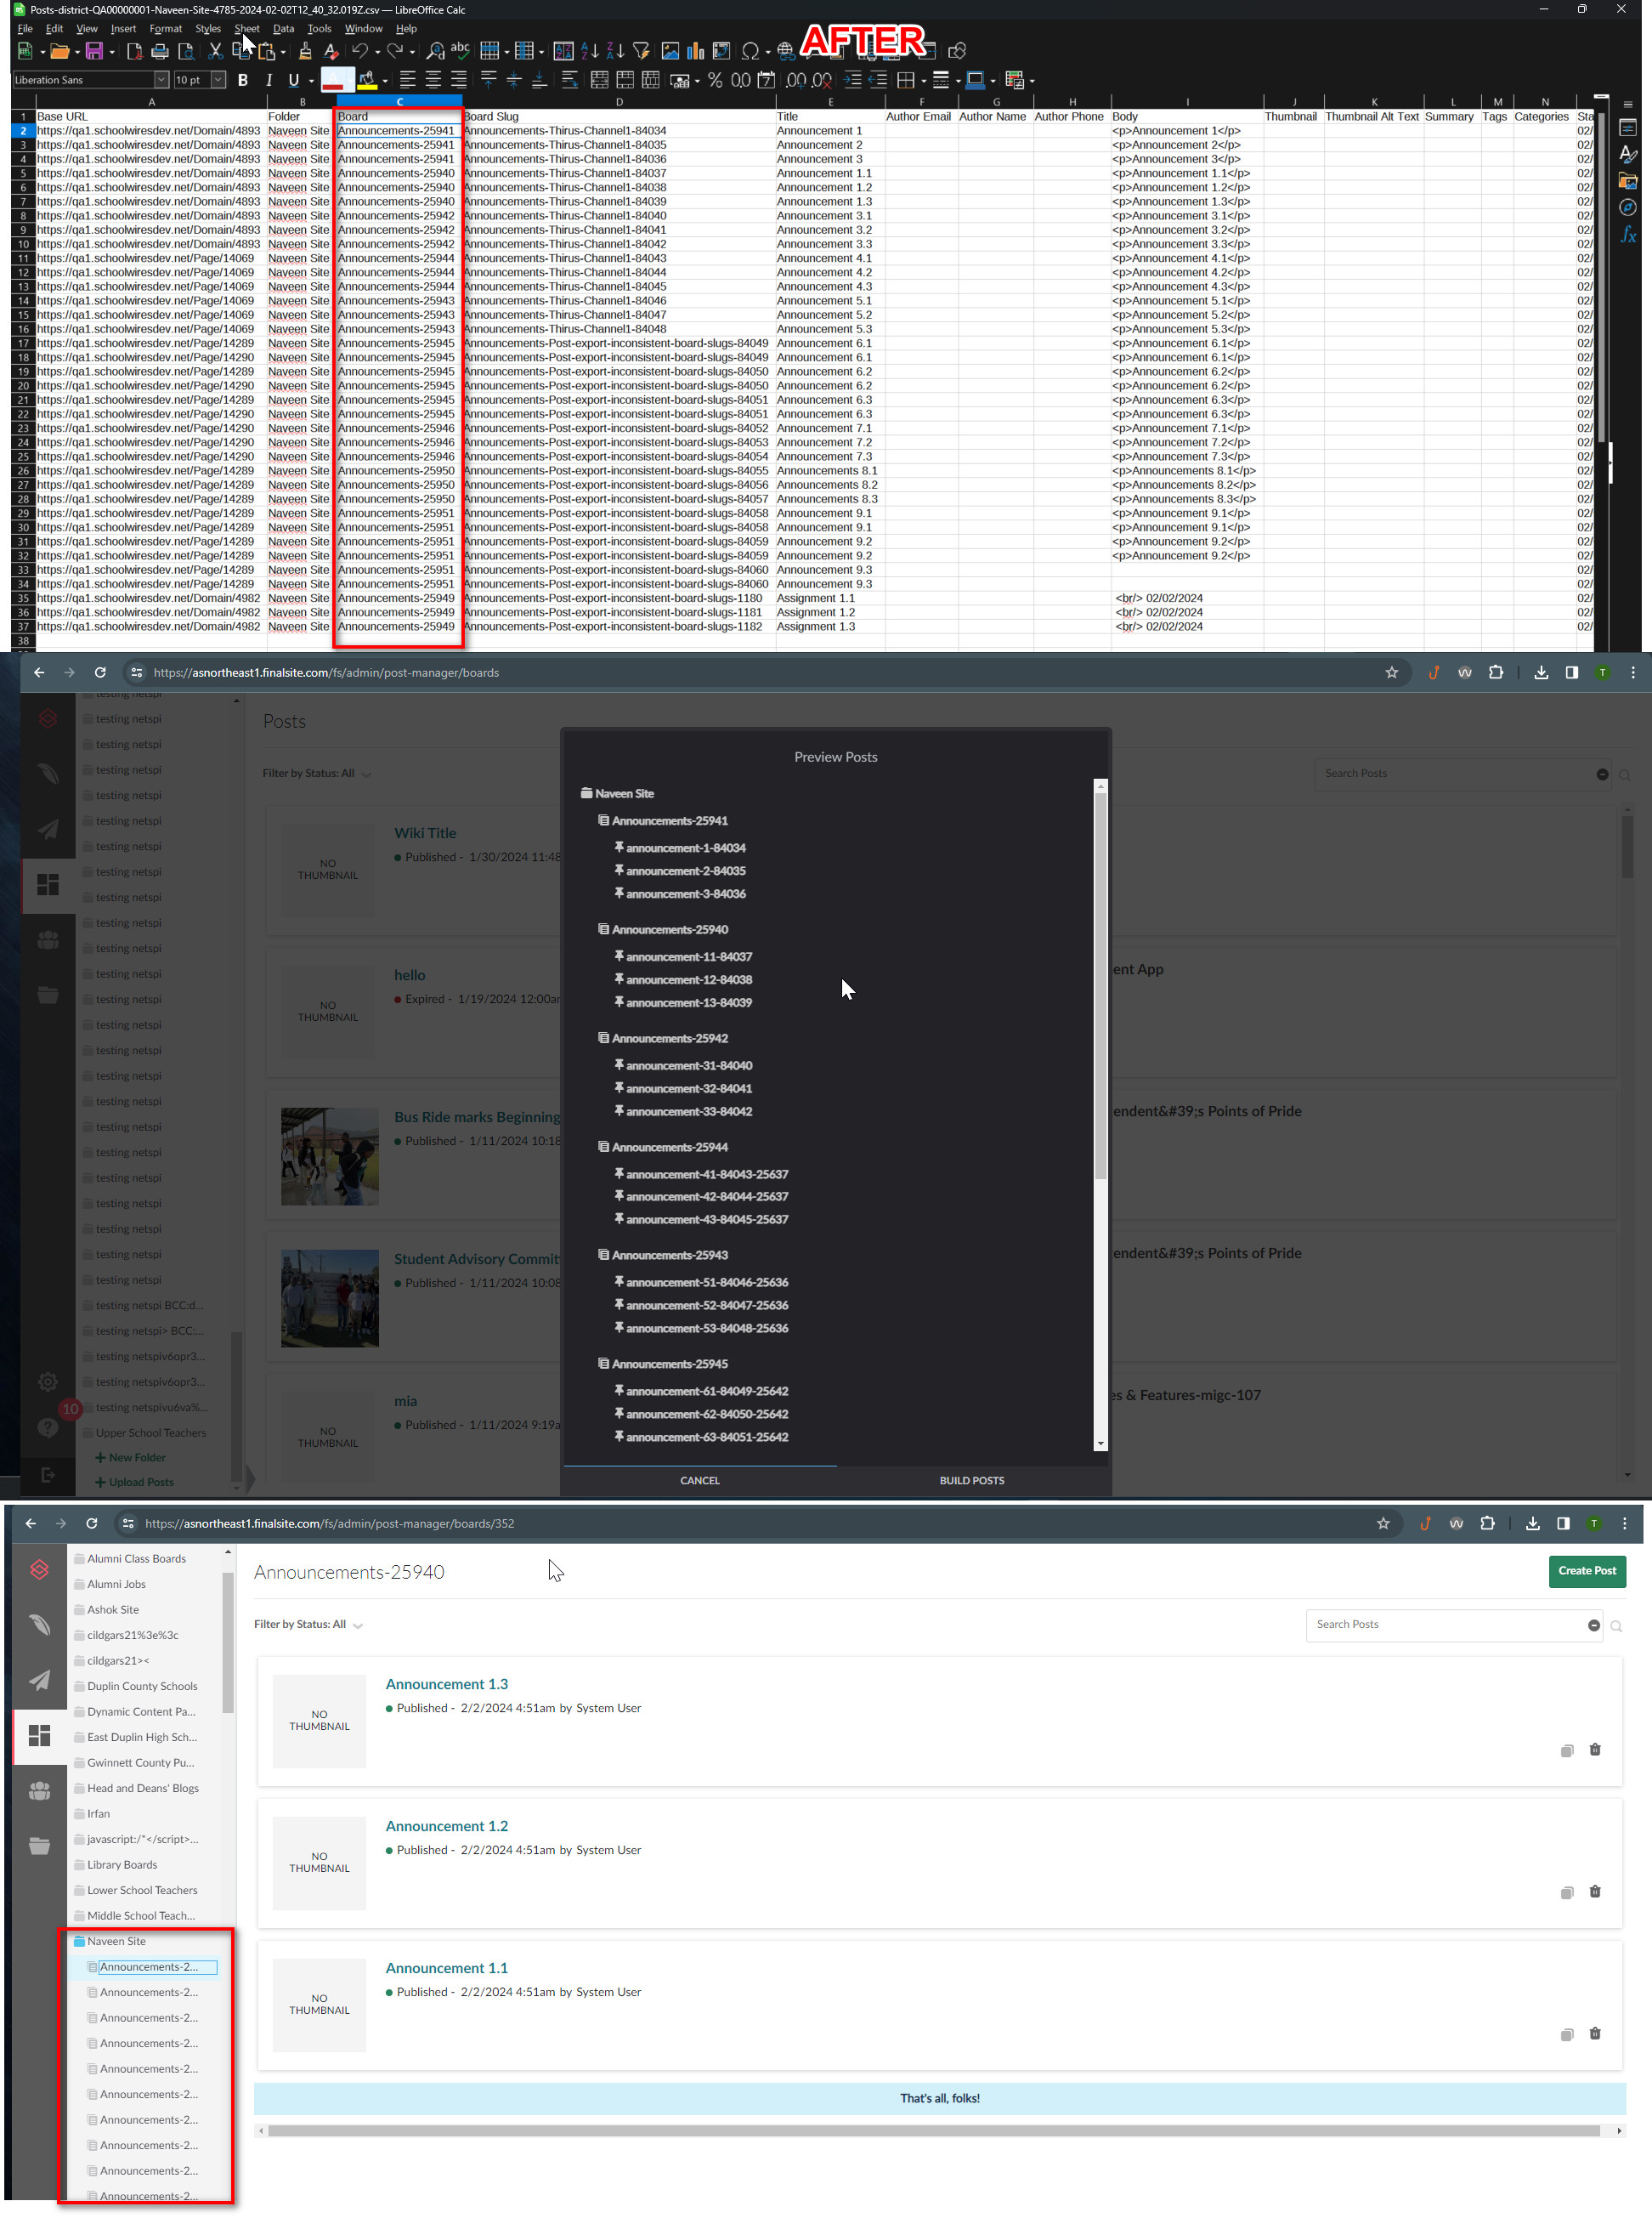The height and width of the screenshot is (2218, 1652).
Task: Click the Center Horizontally icon
Action: 433,80
